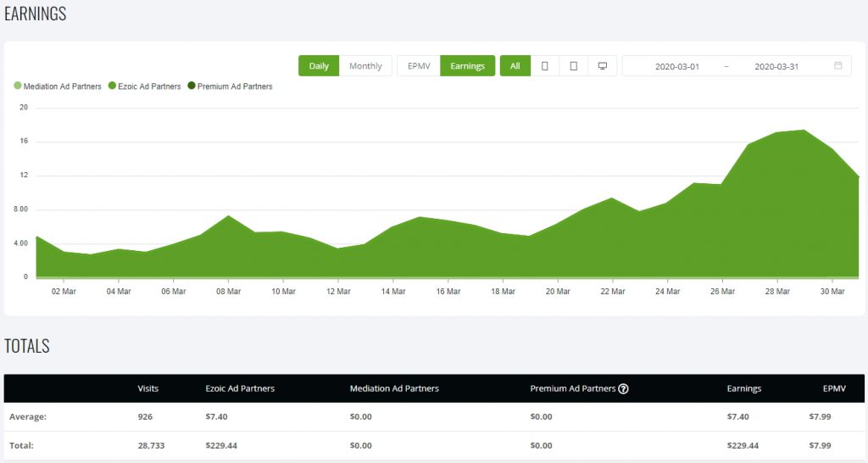Click the 14 Mar axis label

(x=393, y=292)
